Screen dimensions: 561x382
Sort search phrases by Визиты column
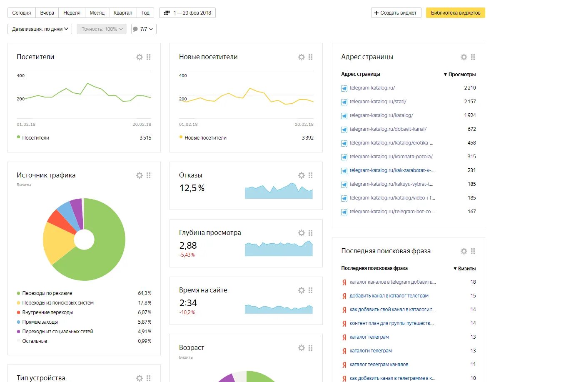(464, 269)
